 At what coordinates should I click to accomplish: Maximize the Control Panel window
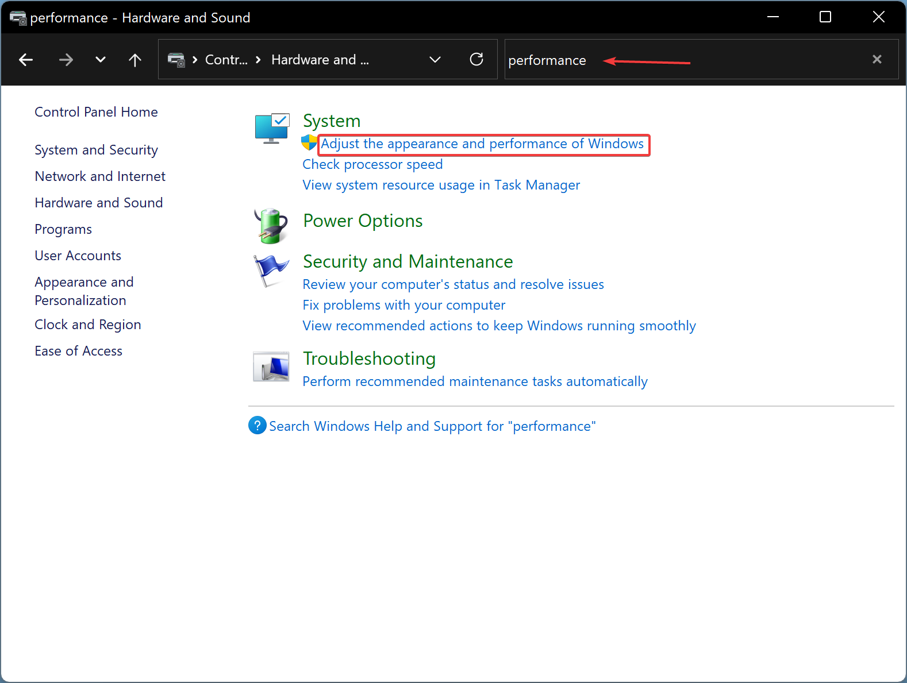825,17
